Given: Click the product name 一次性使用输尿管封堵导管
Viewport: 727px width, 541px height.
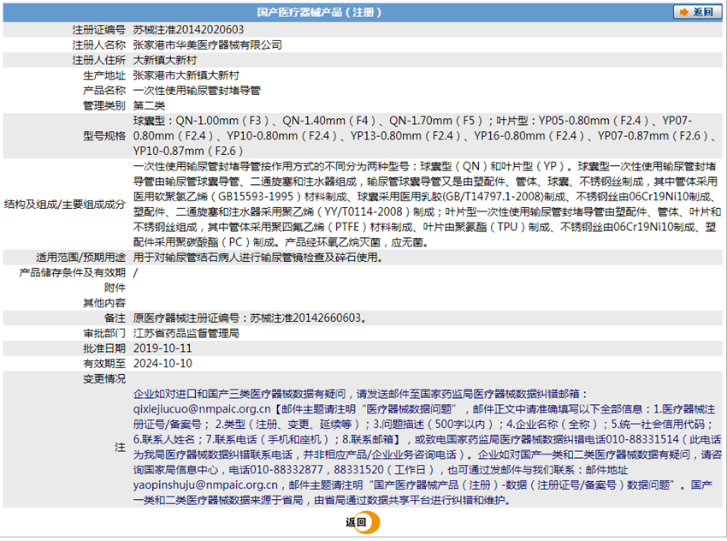Looking at the screenshot, I should tap(197, 91).
